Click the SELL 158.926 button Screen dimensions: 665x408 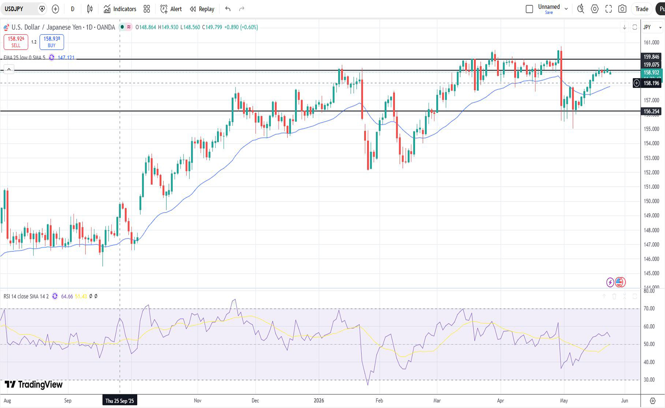click(16, 42)
